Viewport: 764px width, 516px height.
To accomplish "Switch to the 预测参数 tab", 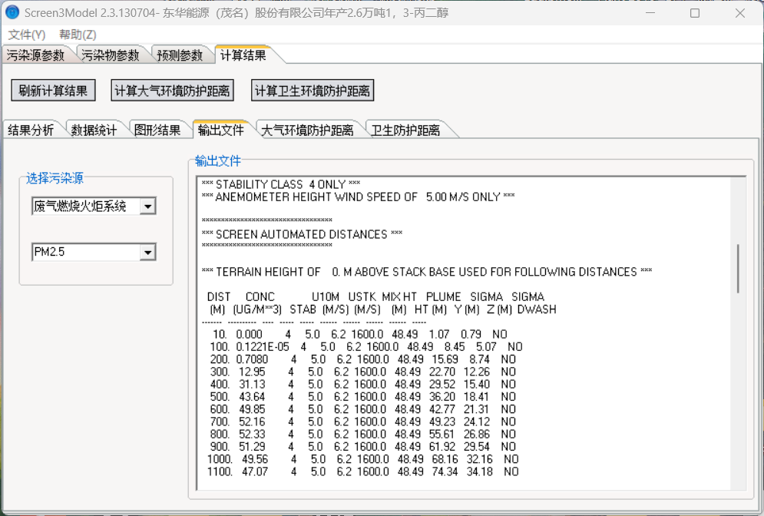I will [x=180, y=55].
